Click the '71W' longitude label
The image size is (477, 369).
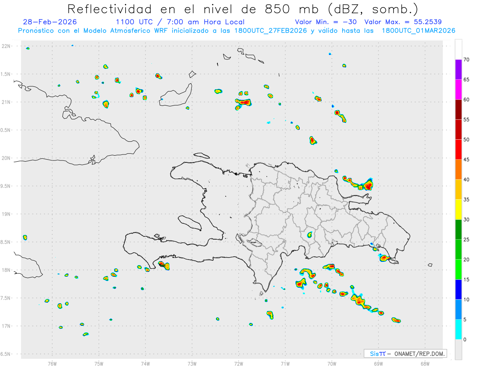point(285,364)
